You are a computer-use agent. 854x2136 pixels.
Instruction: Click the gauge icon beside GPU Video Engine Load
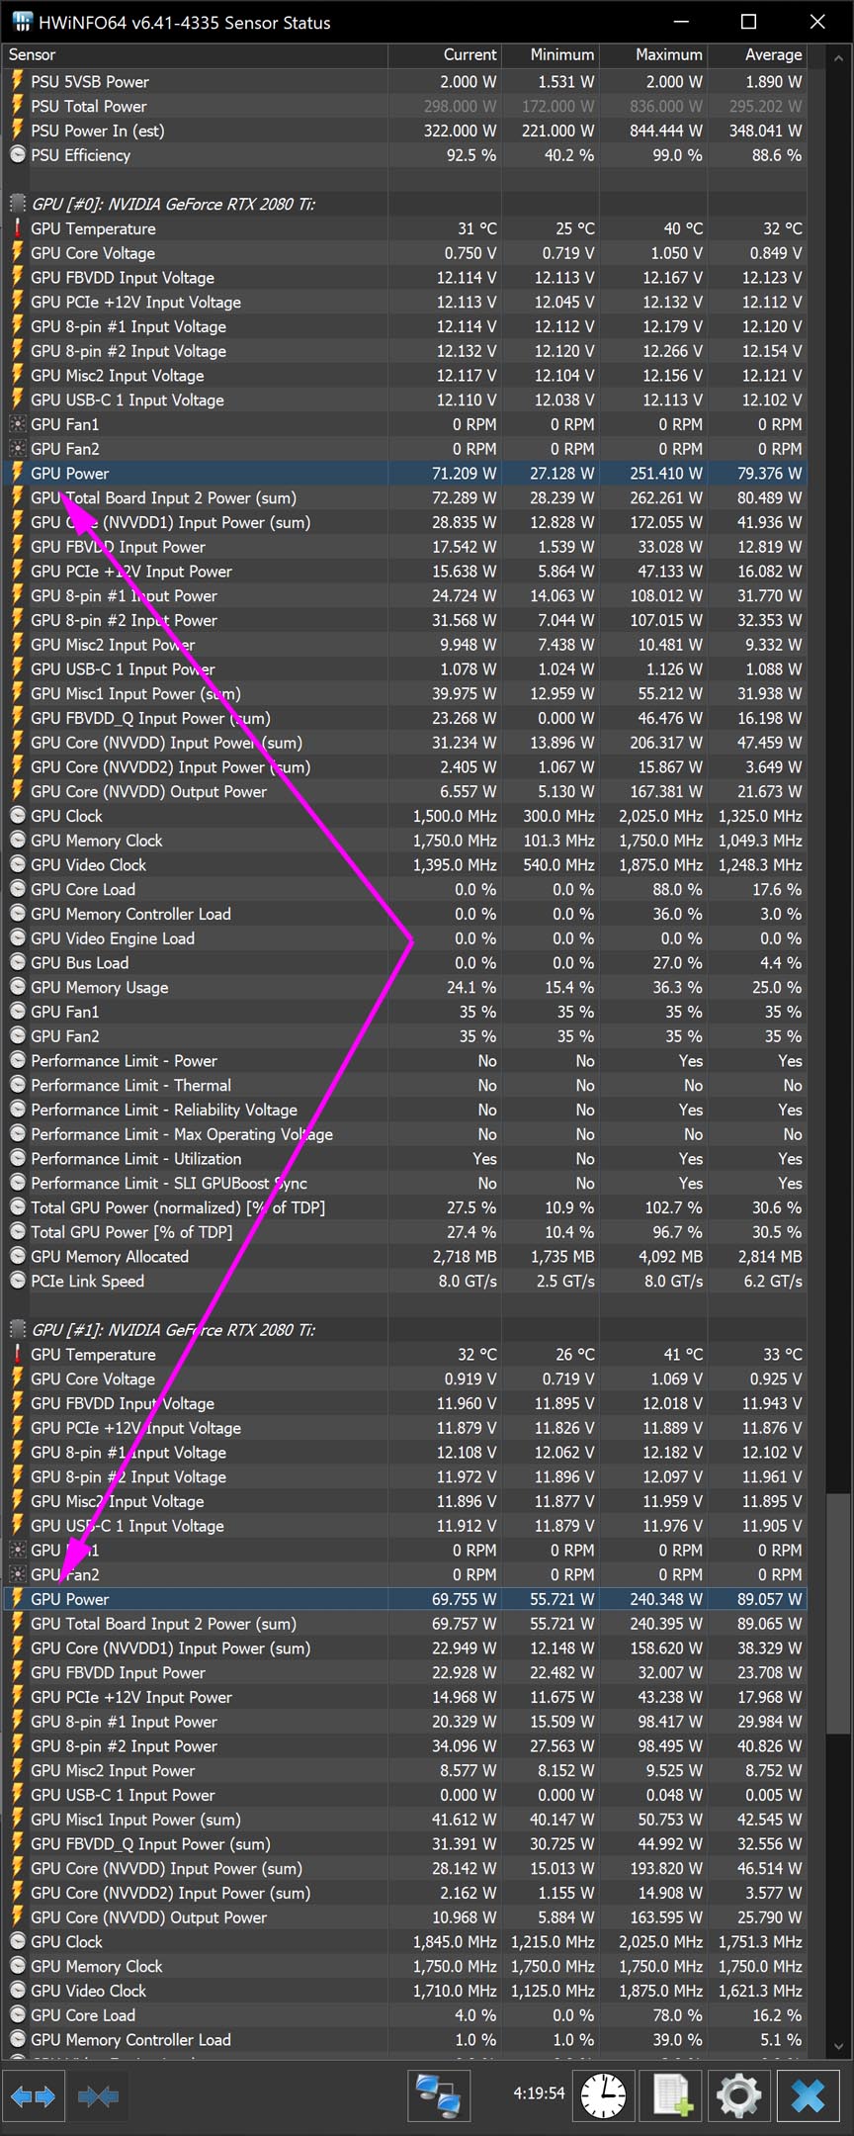(17, 938)
